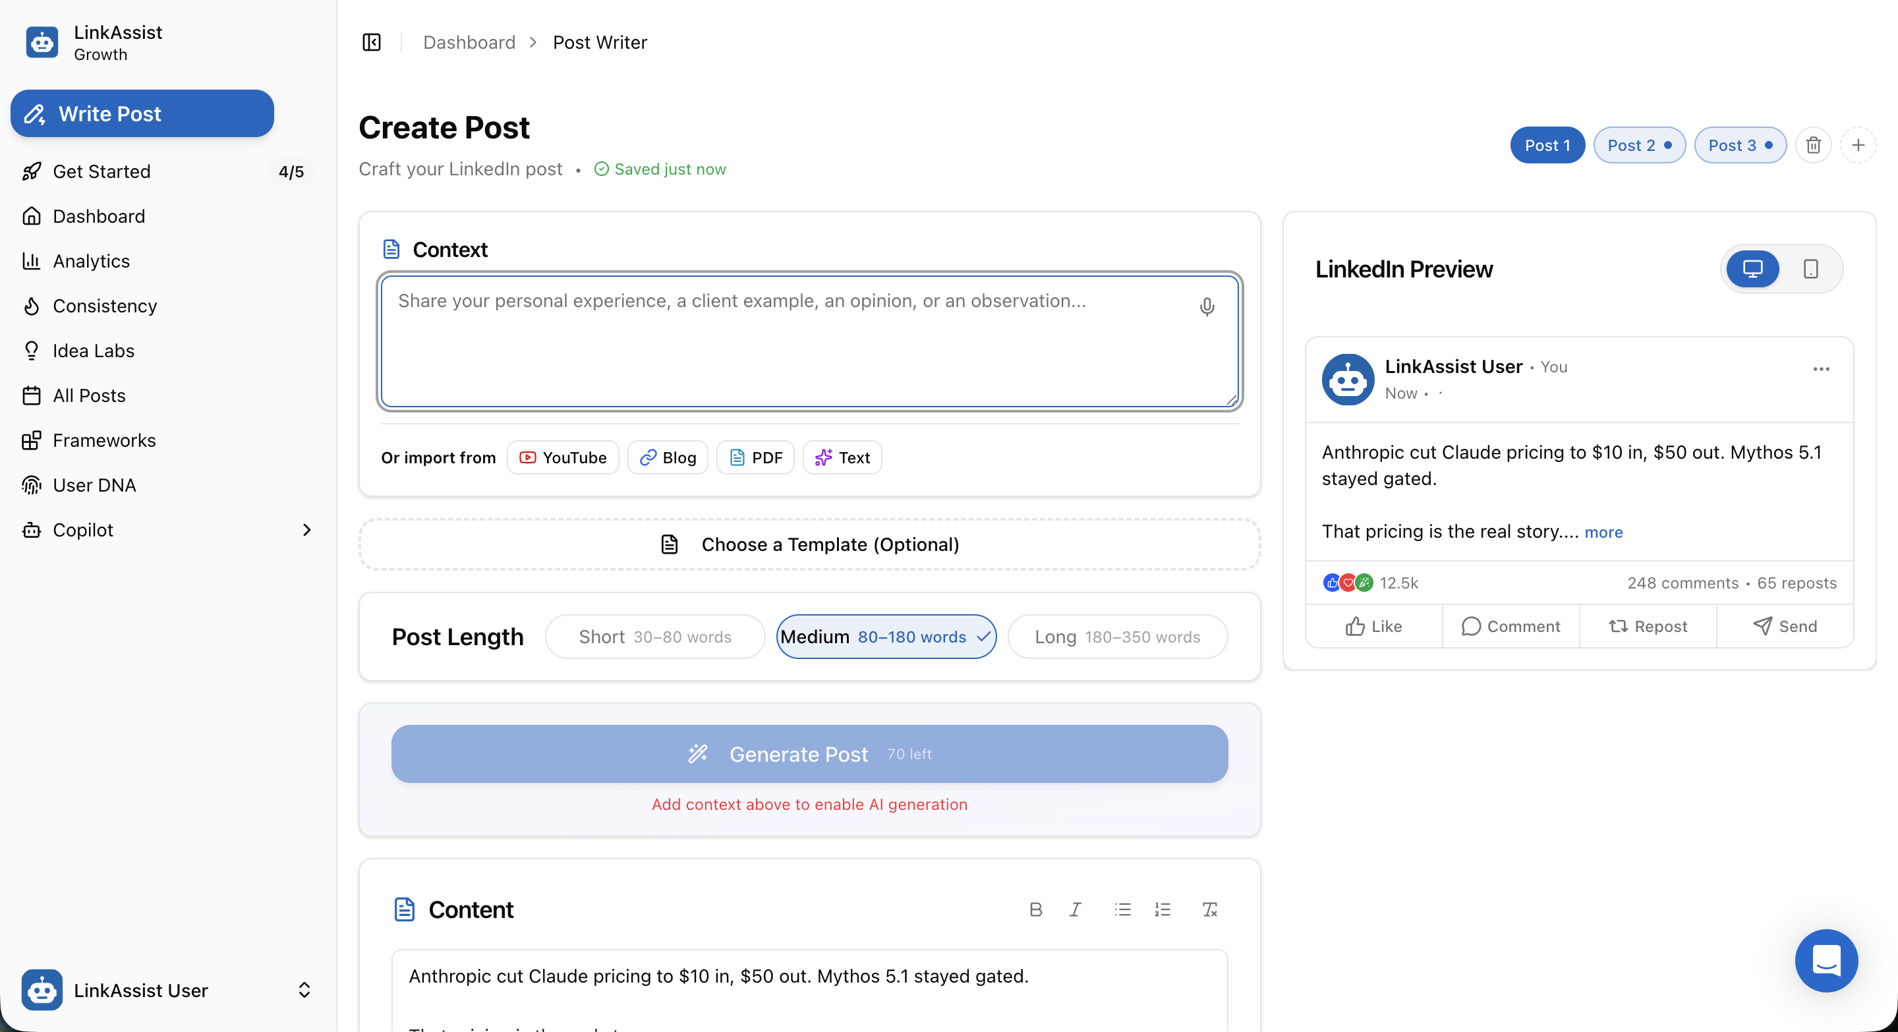Expand post text via more link
Image resolution: width=1898 pixels, height=1032 pixels.
pos(1603,532)
